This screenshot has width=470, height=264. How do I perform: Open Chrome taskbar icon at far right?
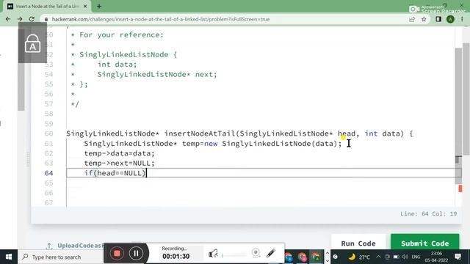(316, 257)
